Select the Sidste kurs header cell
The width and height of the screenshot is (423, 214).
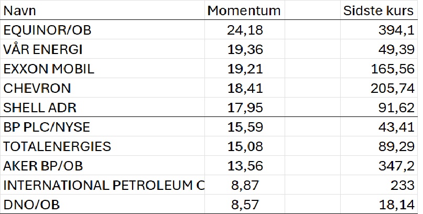[x=379, y=10]
